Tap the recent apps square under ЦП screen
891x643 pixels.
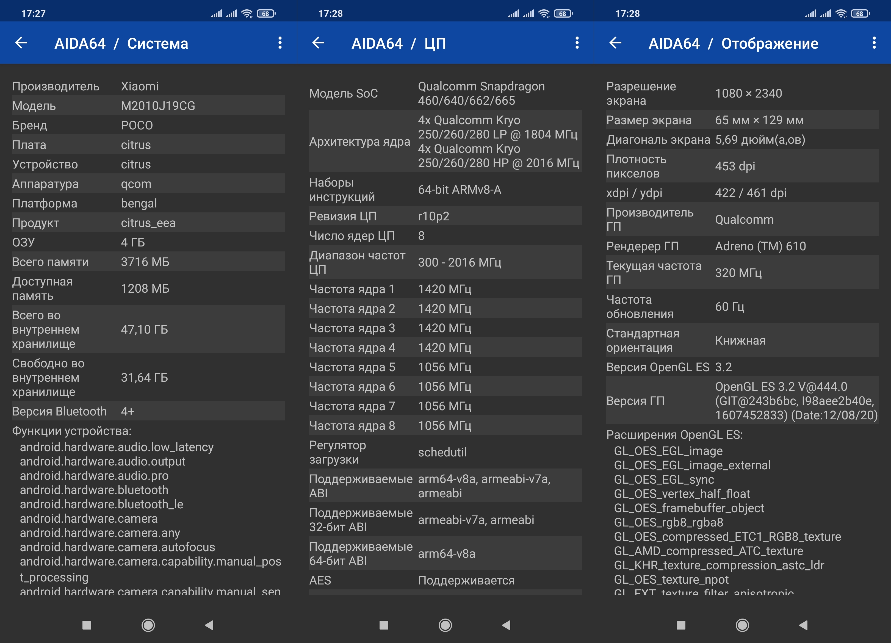(384, 625)
